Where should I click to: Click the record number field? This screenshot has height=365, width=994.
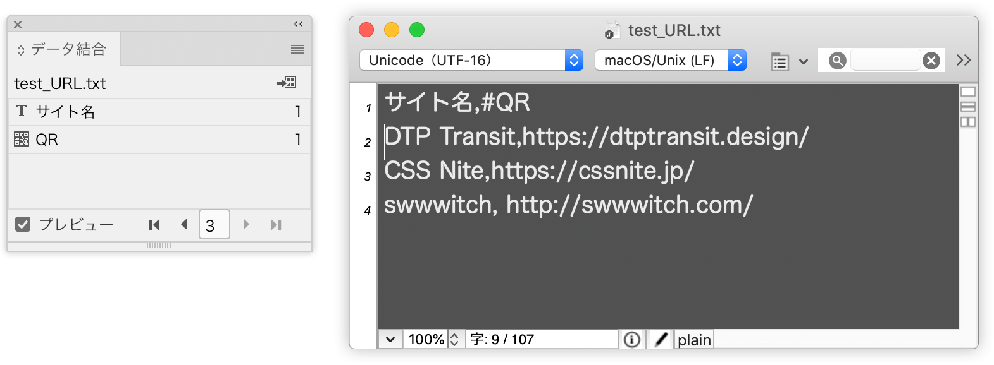pos(214,224)
